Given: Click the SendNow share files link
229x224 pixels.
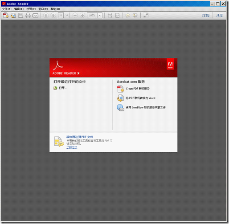Looking at the screenshot, I should click(x=146, y=107).
